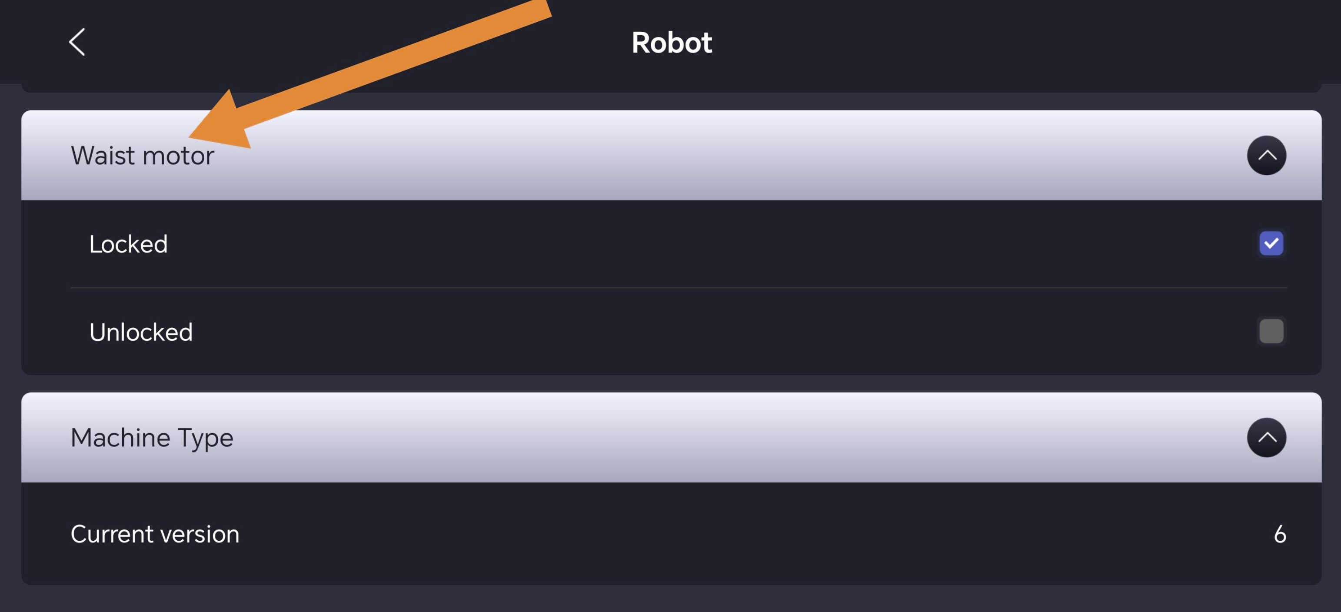Collapse Machine Type with its round chevron icon

[x=1266, y=437]
